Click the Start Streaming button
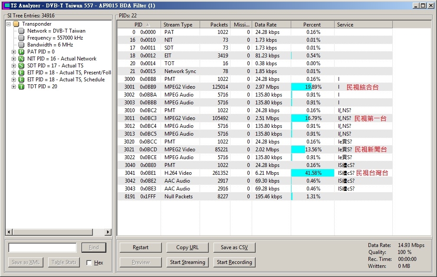This screenshot has width=437, height=277. [187, 262]
